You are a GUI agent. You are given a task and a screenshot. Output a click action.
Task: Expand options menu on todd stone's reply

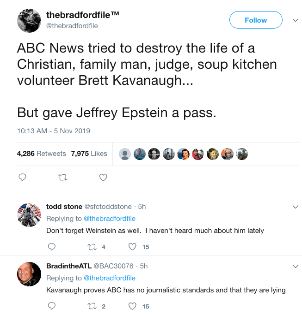(296, 207)
